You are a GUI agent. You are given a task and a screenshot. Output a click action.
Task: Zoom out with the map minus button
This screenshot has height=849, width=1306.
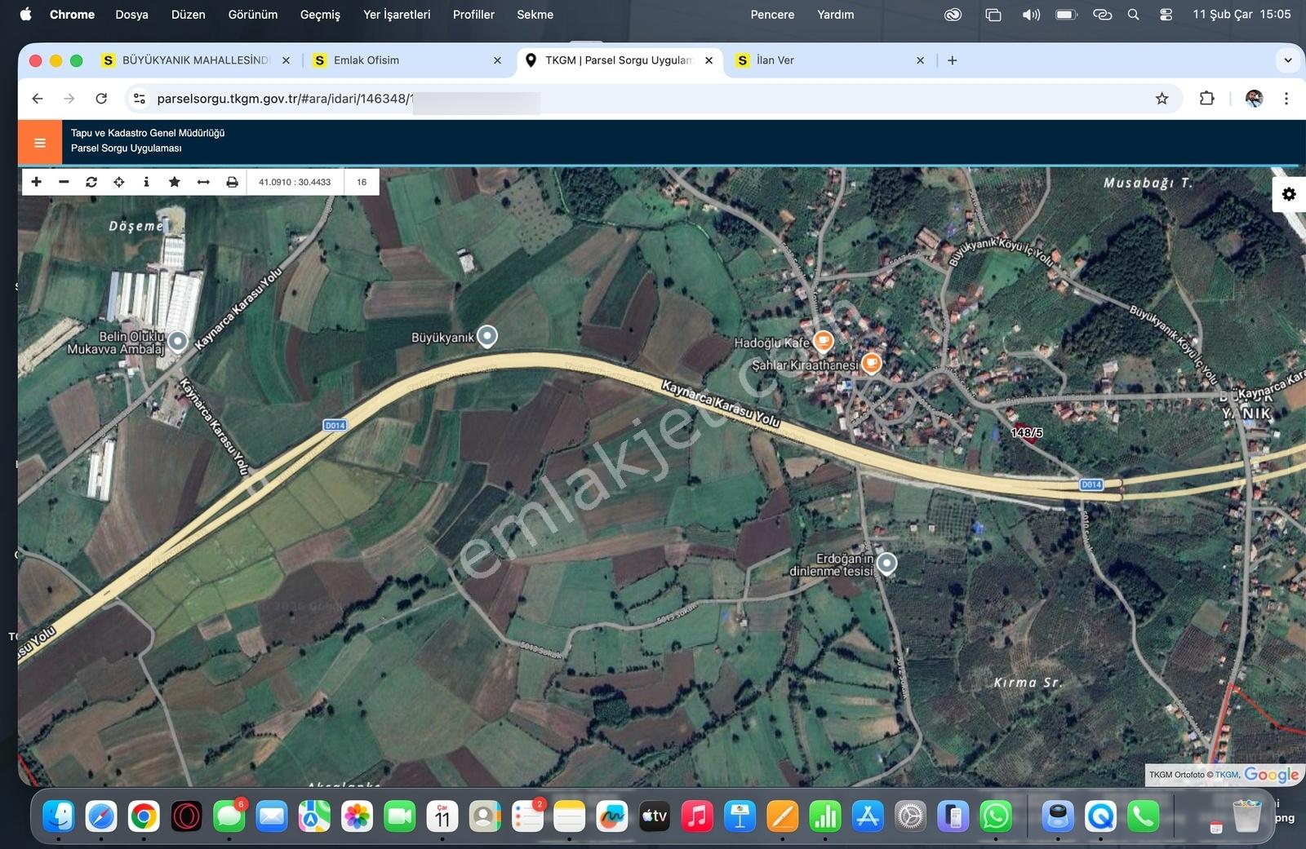click(x=64, y=182)
